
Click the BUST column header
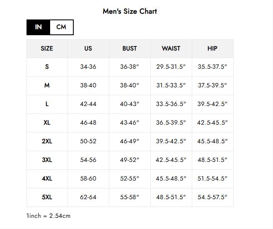pos(129,48)
